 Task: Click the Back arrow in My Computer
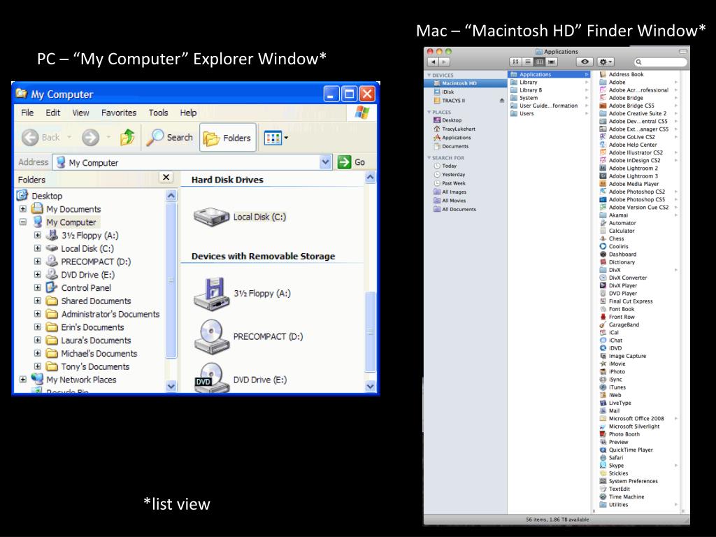pyautogui.click(x=30, y=137)
